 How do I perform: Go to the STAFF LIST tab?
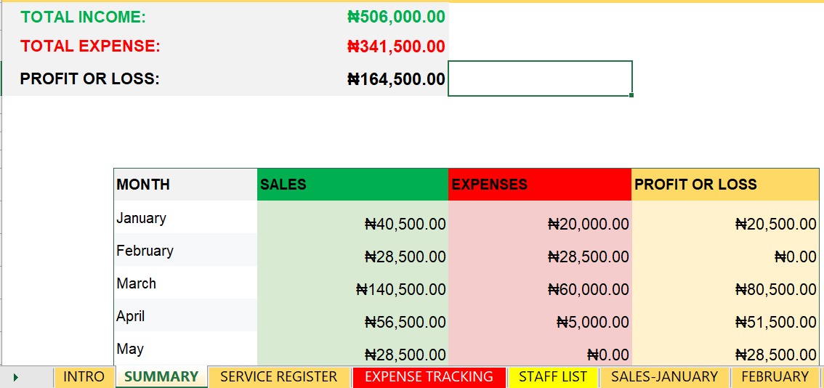pos(553,377)
